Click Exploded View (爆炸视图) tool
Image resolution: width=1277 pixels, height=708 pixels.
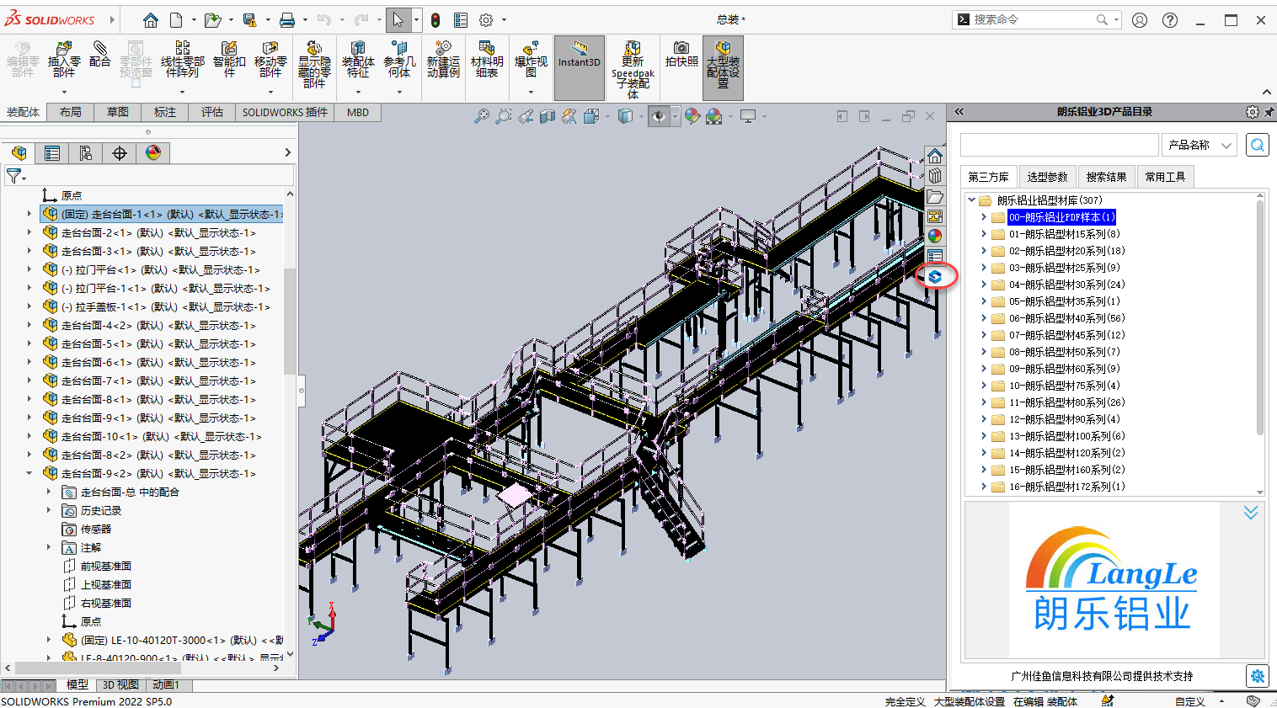point(531,59)
